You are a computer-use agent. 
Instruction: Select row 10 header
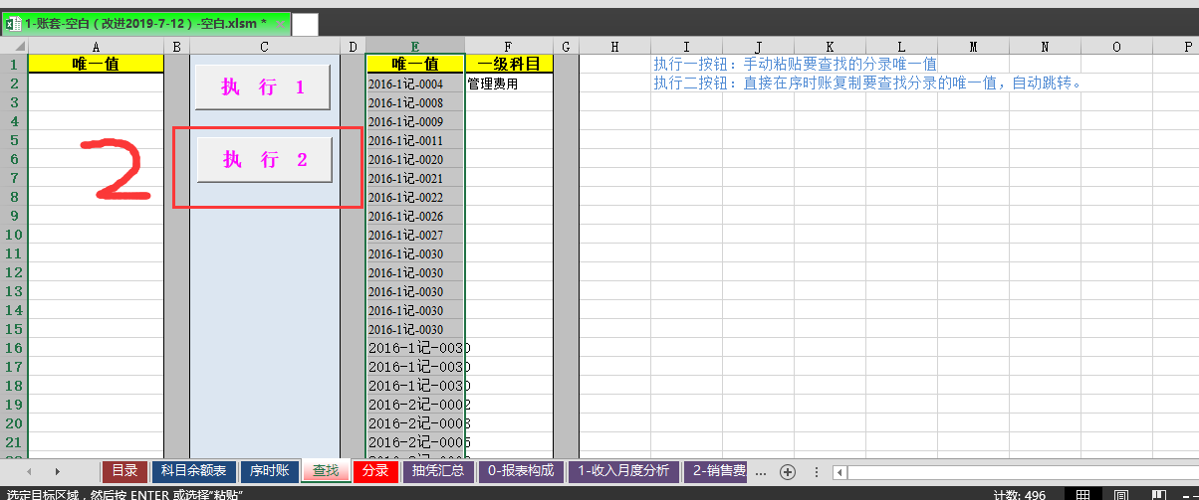coord(14,235)
